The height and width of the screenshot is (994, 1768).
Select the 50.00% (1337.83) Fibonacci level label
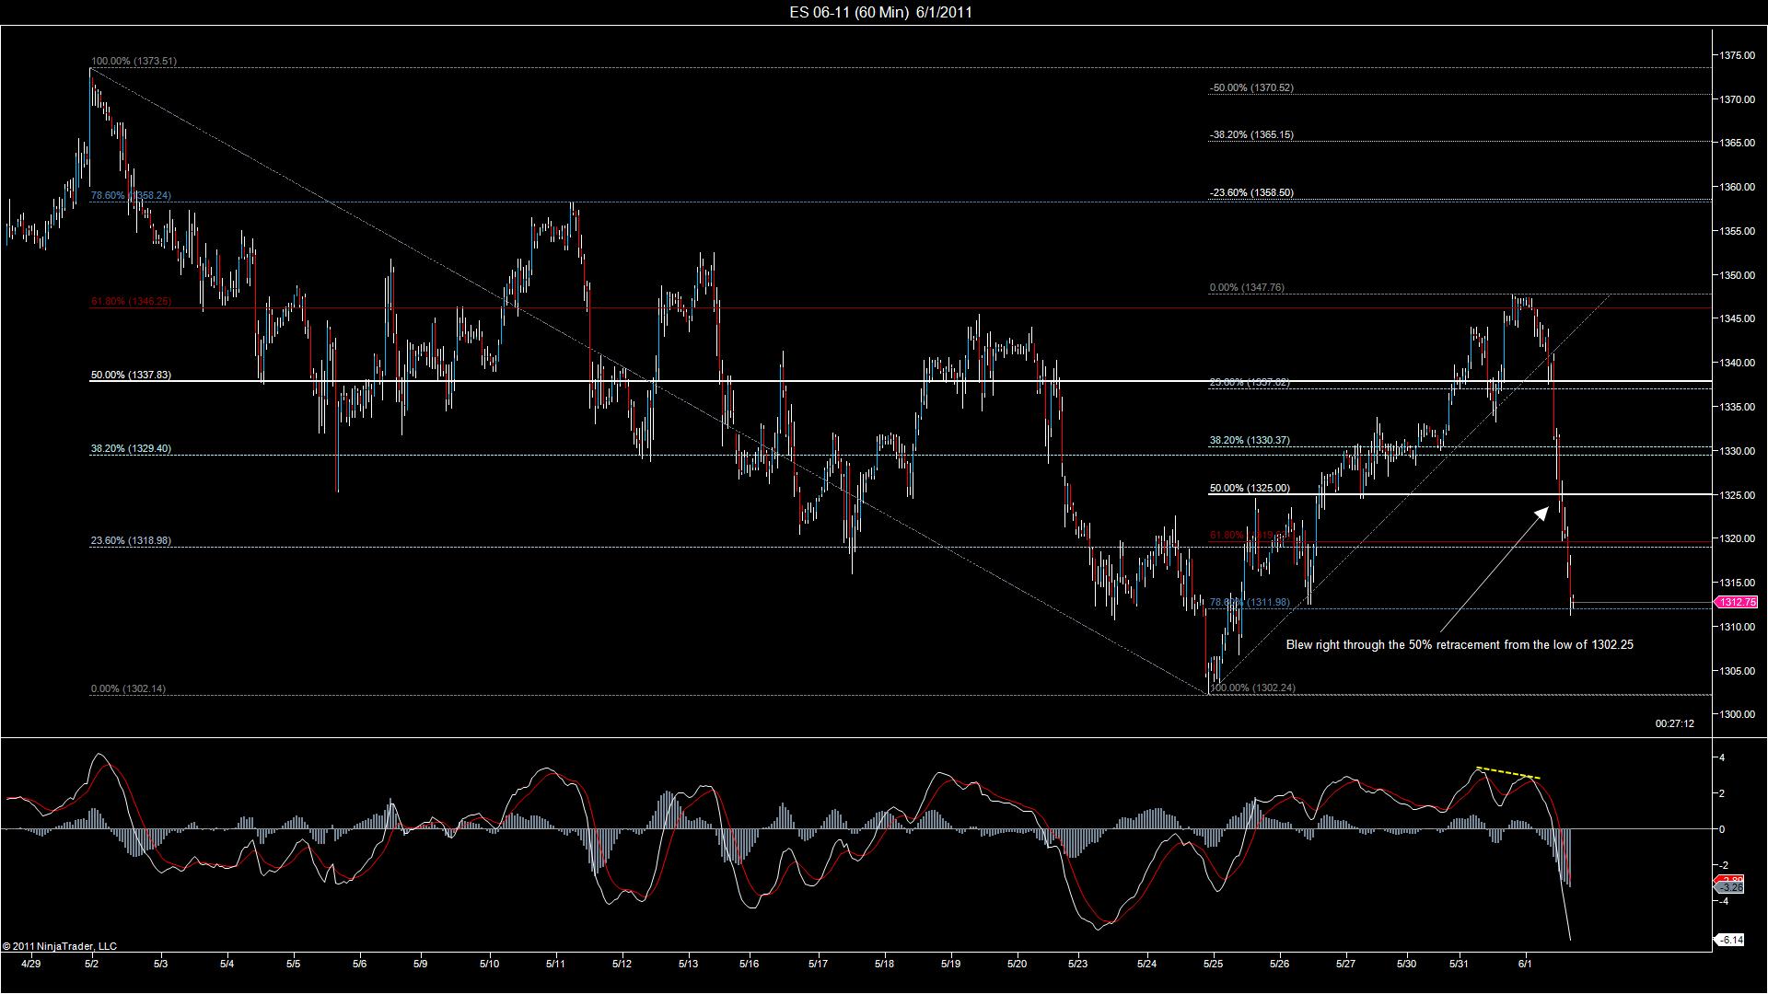coord(131,376)
